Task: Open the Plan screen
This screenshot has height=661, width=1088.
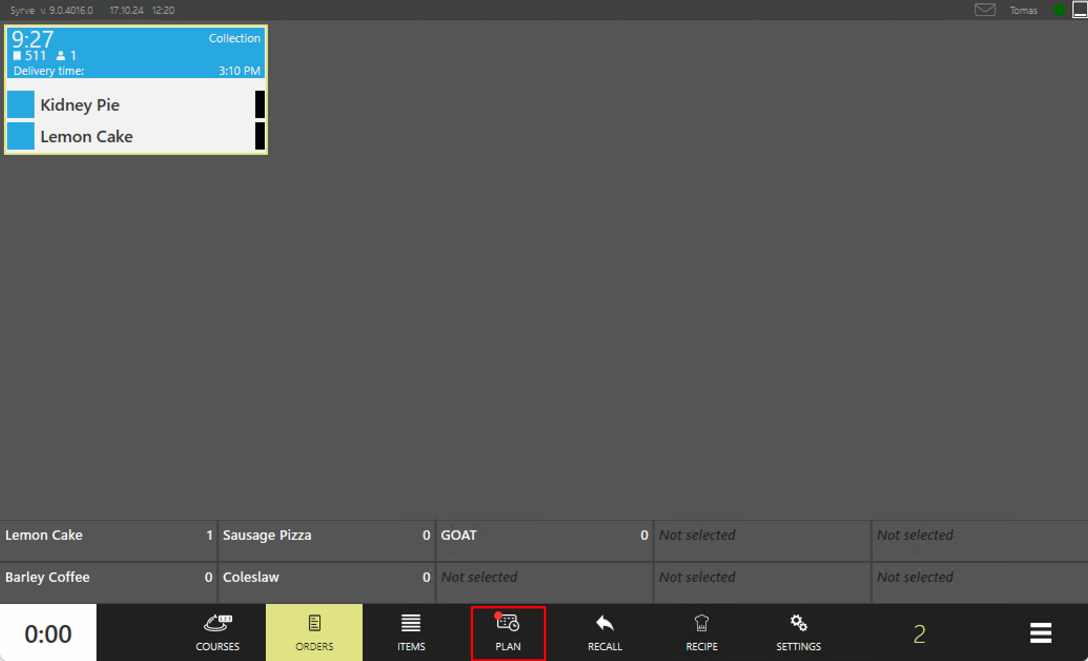Action: [508, 632]
